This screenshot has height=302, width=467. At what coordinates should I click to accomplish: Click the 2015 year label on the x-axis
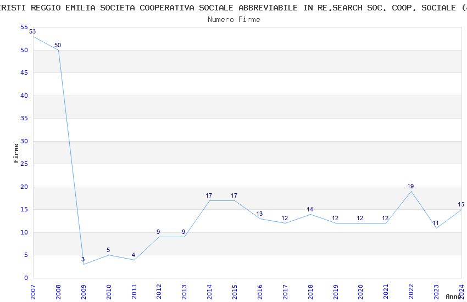click(x=235, y=292)
